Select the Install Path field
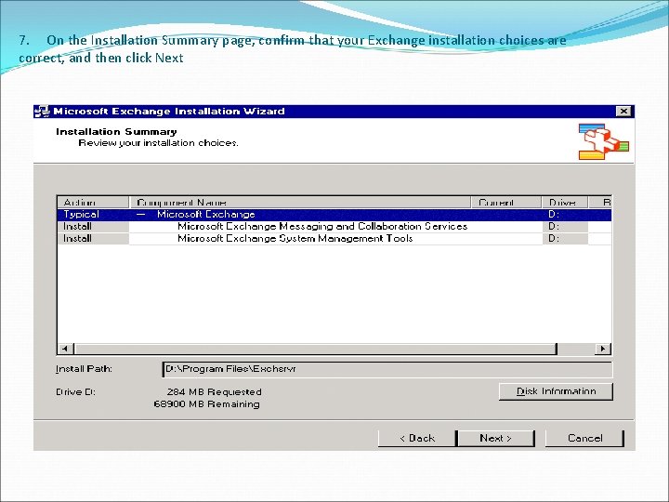Screen dimensions: 669x502 click(x=387, y=369)
